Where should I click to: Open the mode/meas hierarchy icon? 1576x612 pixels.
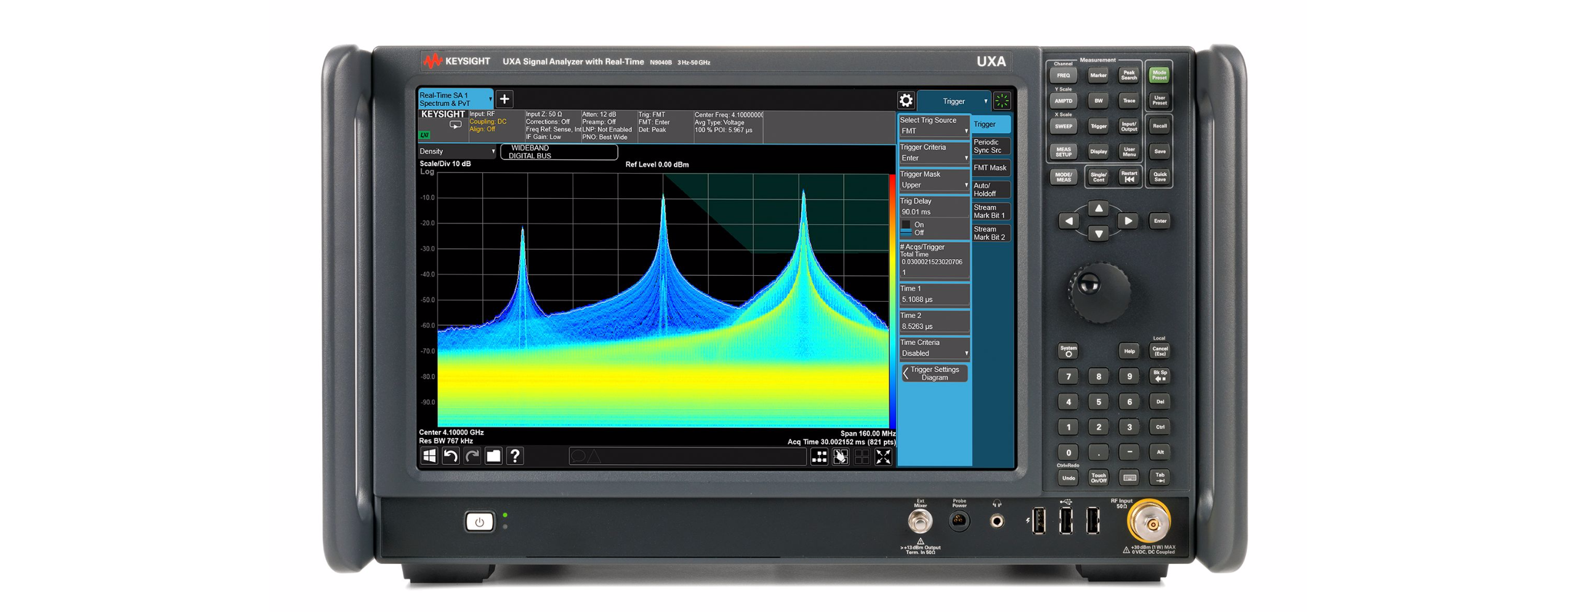[818, 456]
